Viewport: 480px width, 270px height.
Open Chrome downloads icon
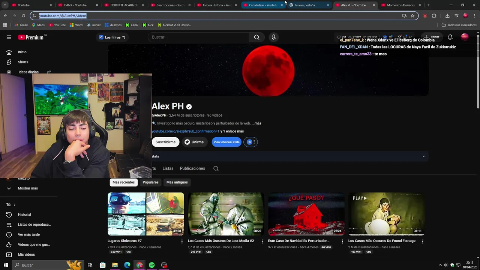(x=447, y=16)
